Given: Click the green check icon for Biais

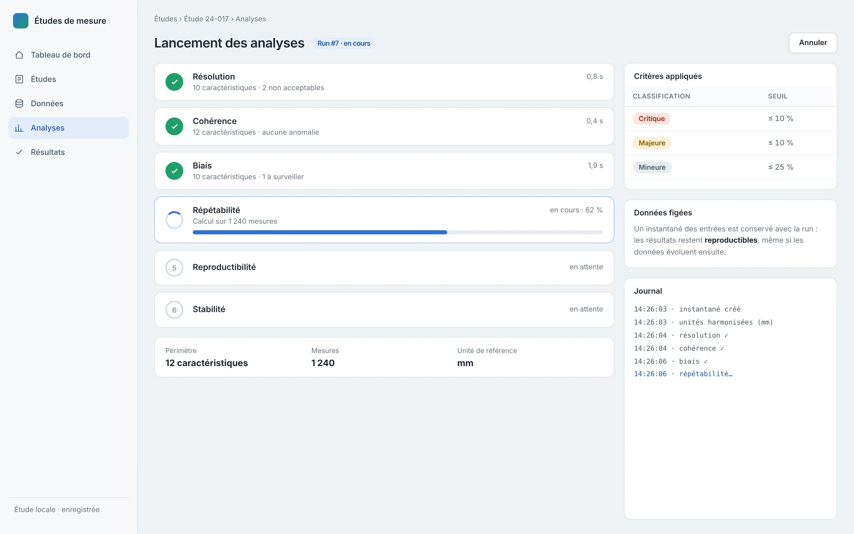Looking at the screenshot, I should [x=174, y=171].
